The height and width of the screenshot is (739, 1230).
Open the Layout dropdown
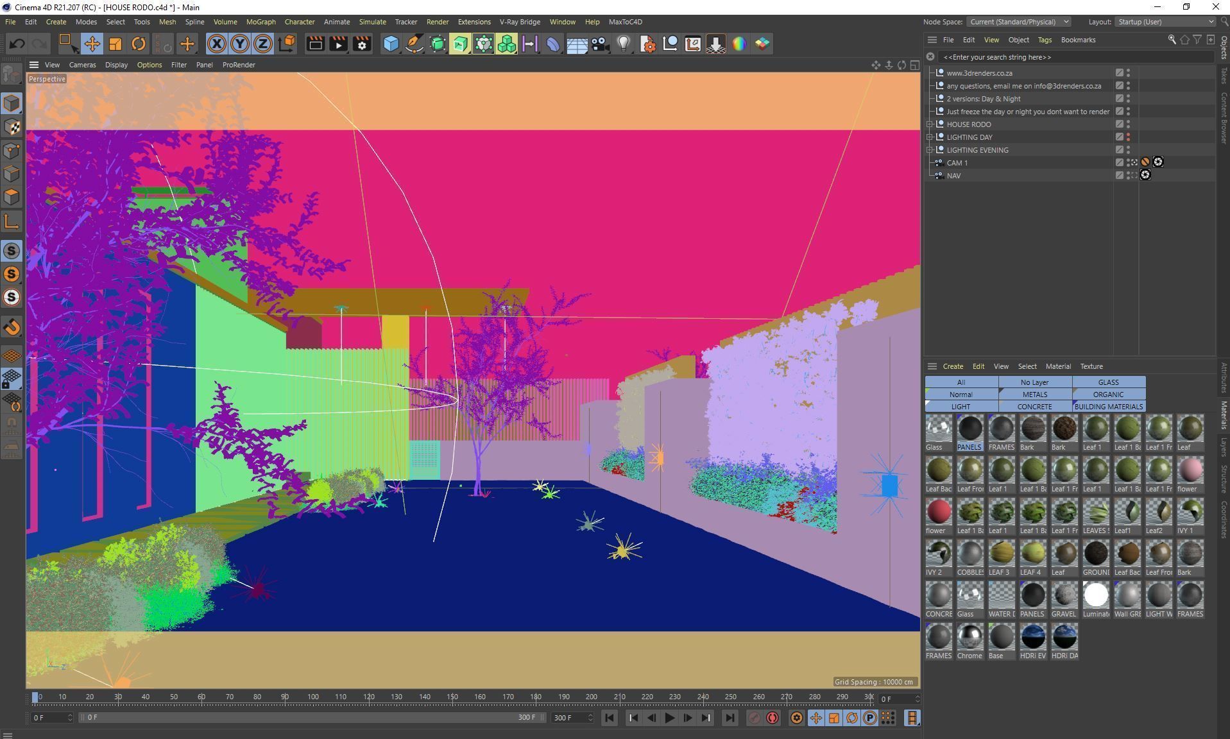[1165, 22]
